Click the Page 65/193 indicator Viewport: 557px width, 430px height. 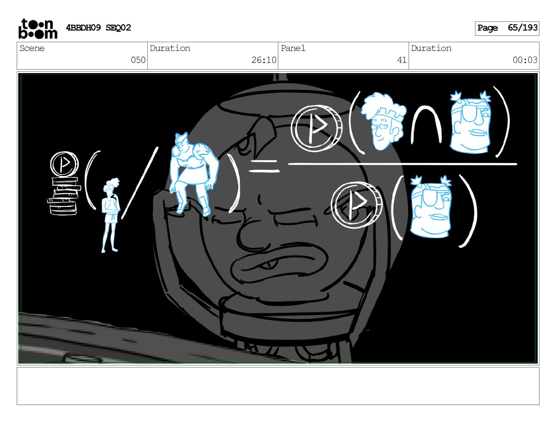[x=507, y=28]
